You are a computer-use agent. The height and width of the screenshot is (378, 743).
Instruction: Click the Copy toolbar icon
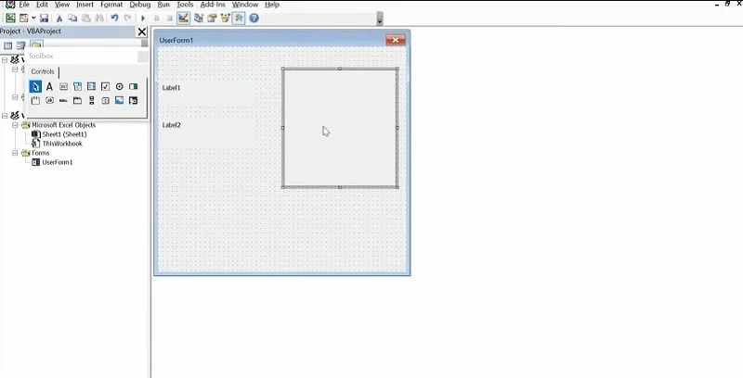(x=72, y=18)
